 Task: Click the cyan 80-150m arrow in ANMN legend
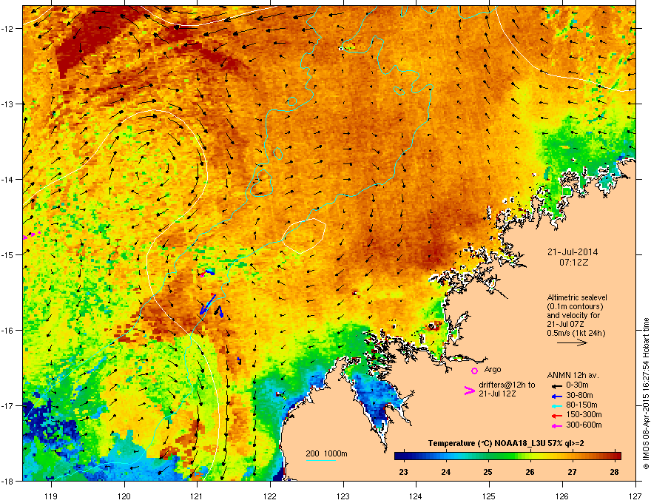[556, 406]
